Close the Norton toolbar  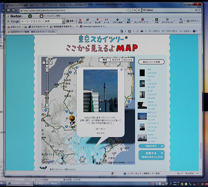8,16
